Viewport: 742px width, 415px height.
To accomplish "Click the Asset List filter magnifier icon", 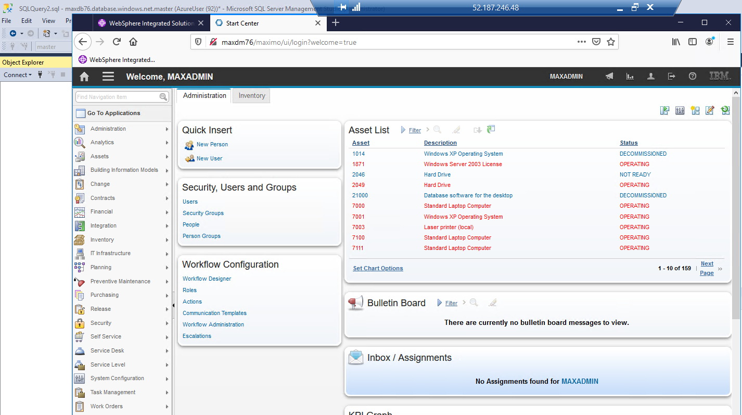I will (x=438, y=130).
